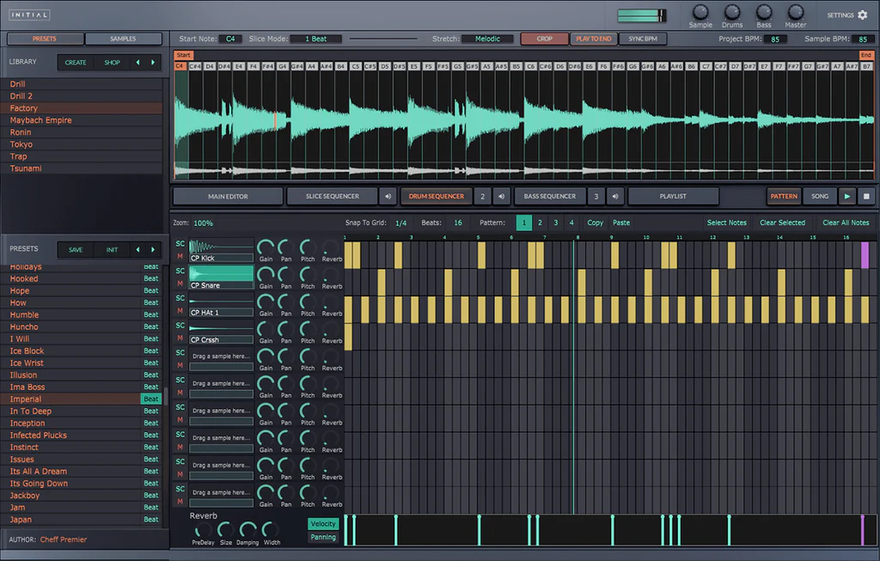This screenshot has height=561, width=880.
Task: Click the CP Kick Pan knob
Action: point(286,247)
